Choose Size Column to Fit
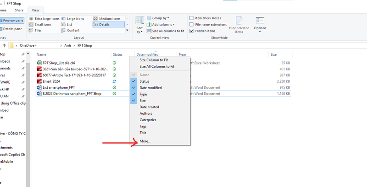The image size is (367, 187). (160, 60)
